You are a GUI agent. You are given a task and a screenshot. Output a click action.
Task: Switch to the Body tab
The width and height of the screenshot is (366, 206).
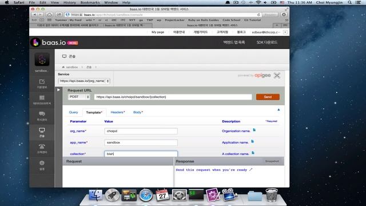tap(138, 112)
